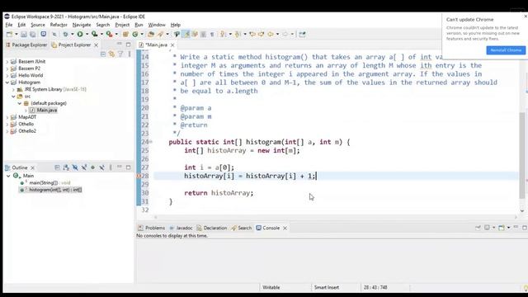This screenshot has width=528, height=297.
Task: Toggle Show Whitespace Characters
Action: point(212,34)
